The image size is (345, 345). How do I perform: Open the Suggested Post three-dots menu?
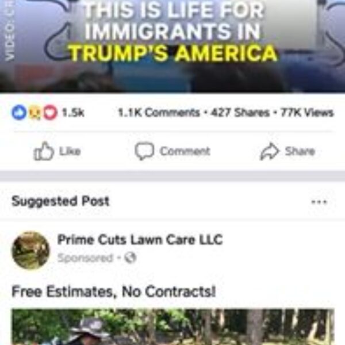click(319, 202)
